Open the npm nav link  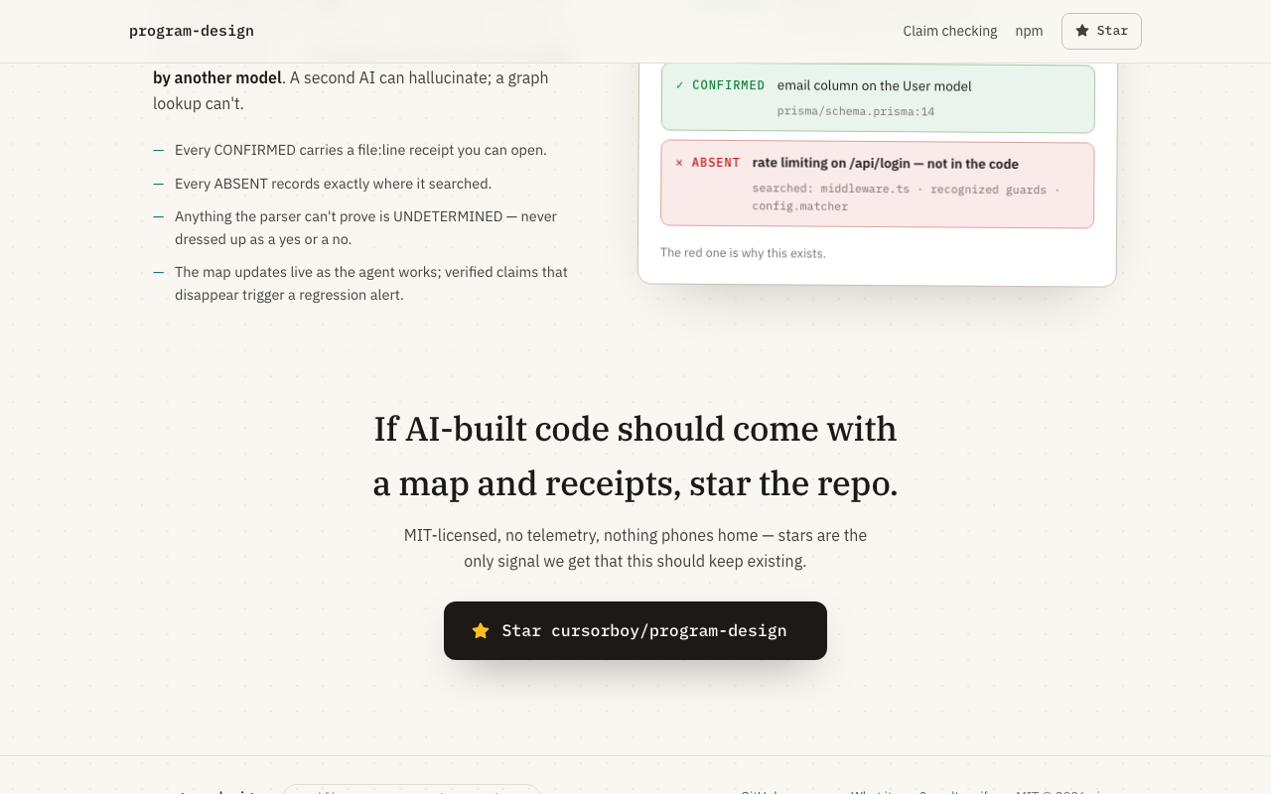tap(1029, 31)
